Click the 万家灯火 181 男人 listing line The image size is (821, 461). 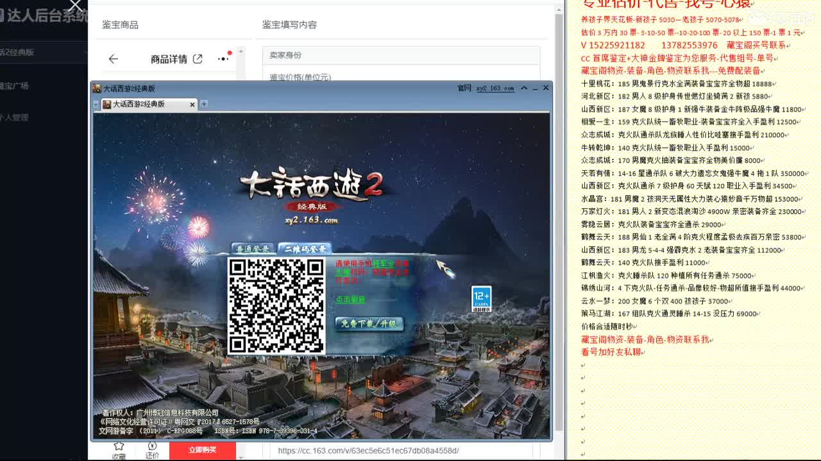click(x=693, y=212)
